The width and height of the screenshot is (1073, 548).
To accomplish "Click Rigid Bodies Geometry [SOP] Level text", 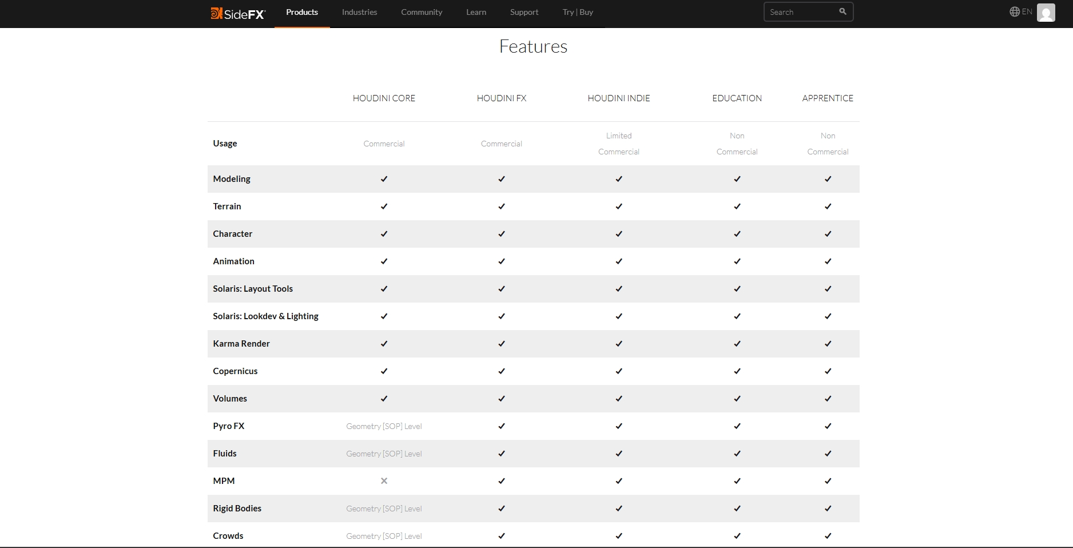I will [x=384, y=509].
